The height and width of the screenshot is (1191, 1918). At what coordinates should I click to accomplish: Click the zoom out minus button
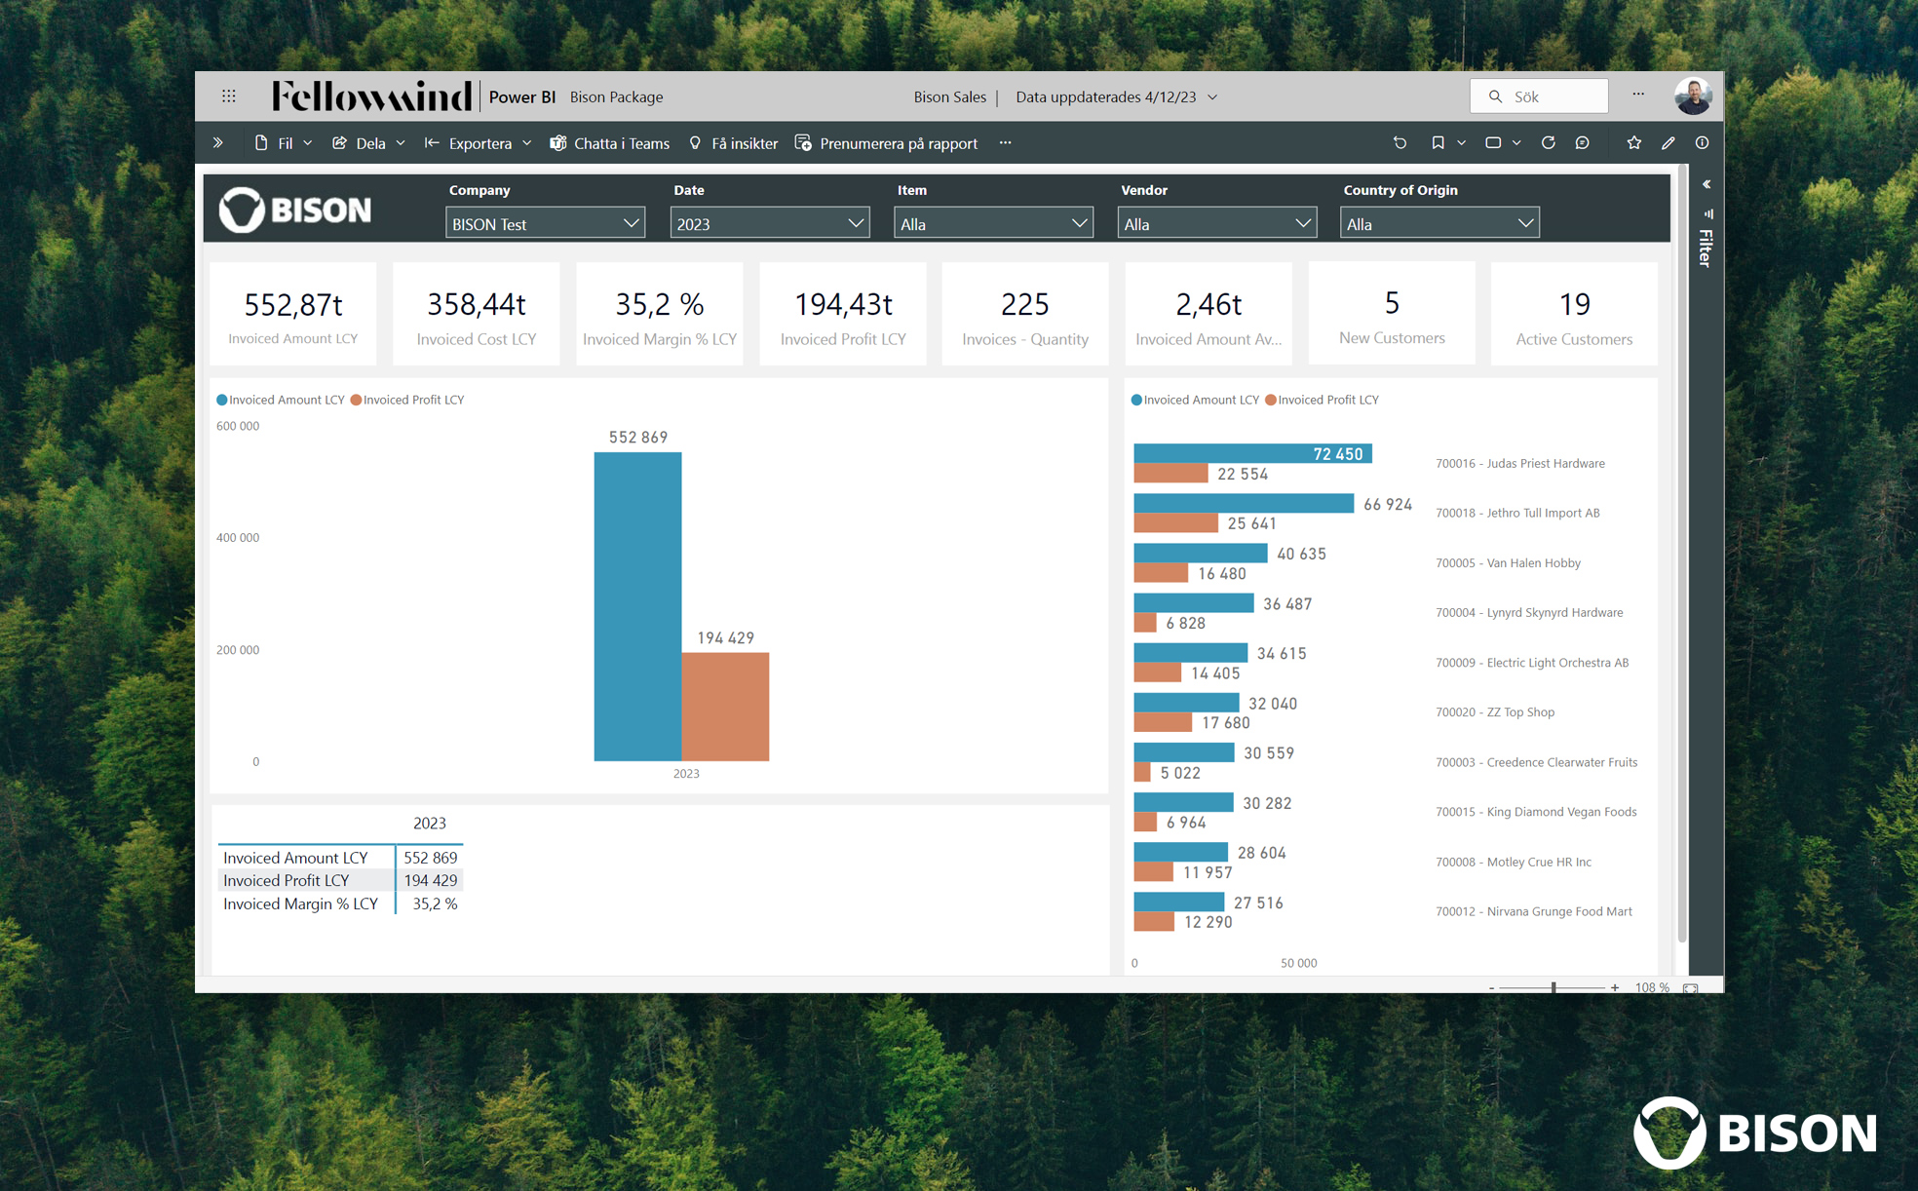[x=1491, y=987]
